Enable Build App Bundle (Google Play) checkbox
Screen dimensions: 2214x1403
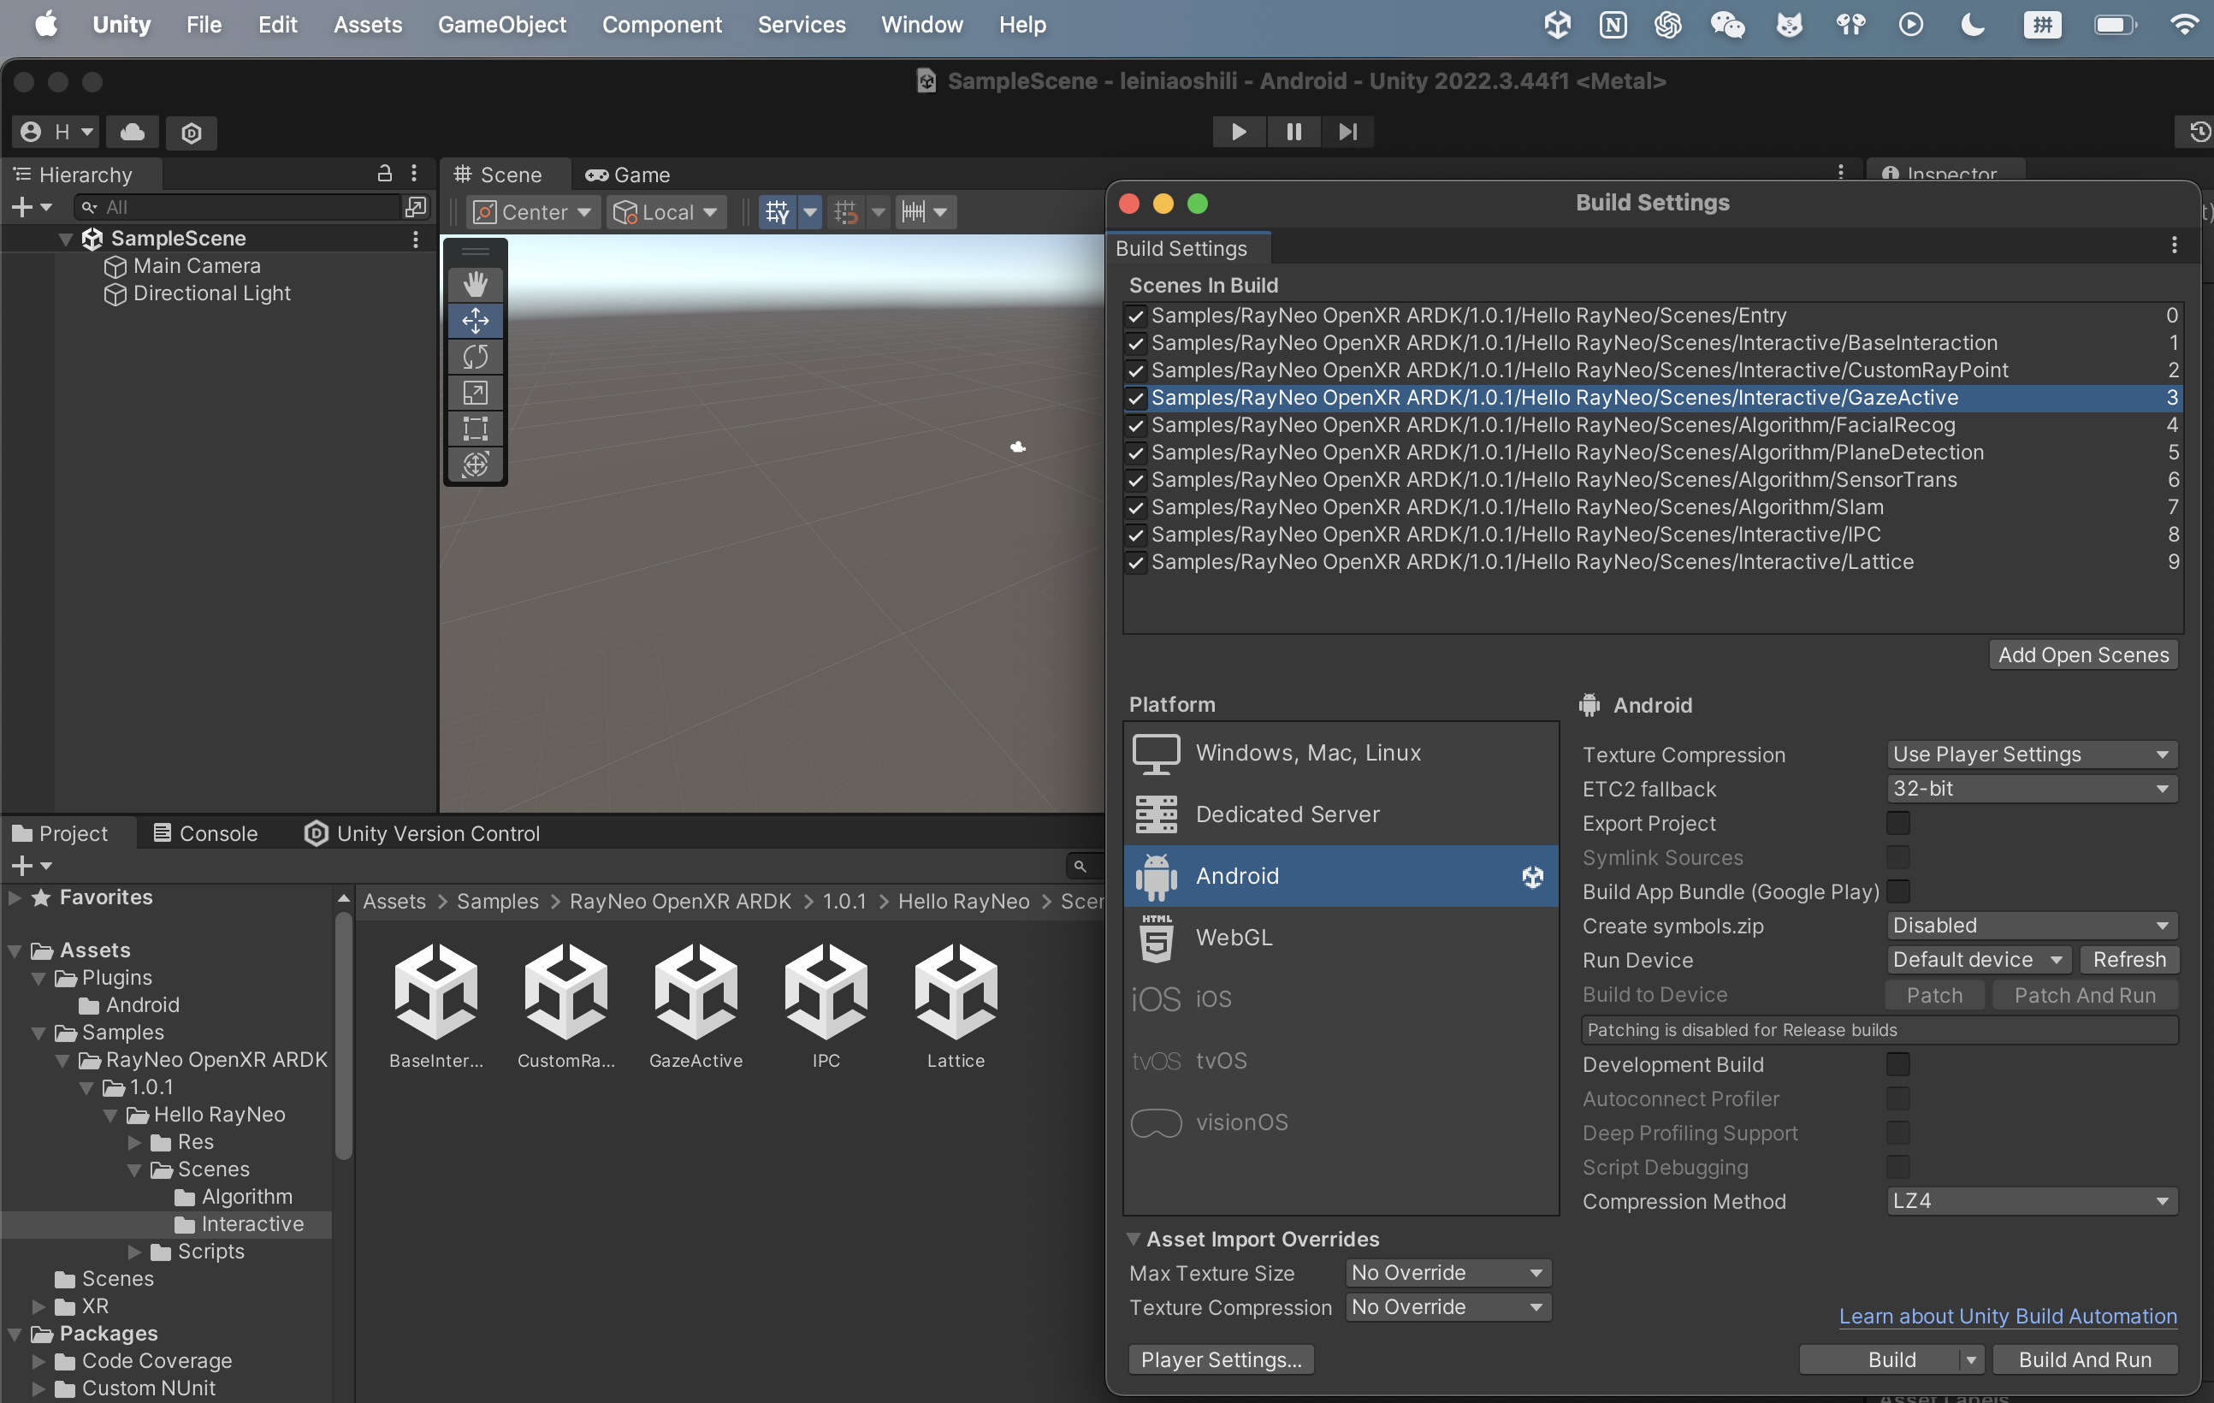[1897, 891]
